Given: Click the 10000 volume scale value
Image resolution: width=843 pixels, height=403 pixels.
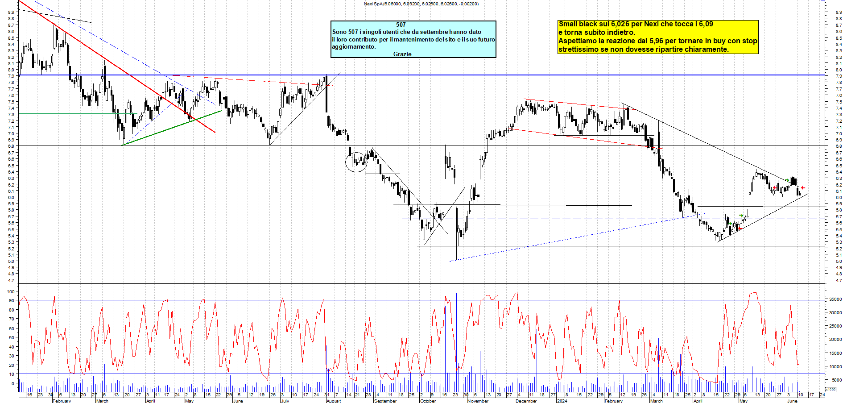Looking at the screenshot, I should [835, 367].
